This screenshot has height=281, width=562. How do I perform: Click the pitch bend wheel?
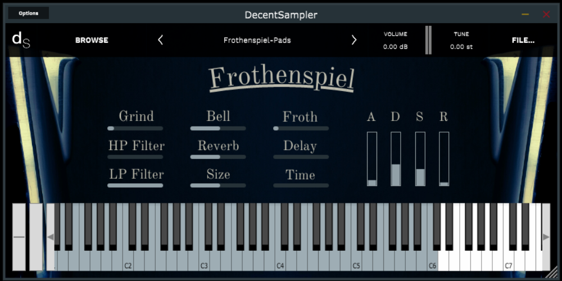[19, 237]
